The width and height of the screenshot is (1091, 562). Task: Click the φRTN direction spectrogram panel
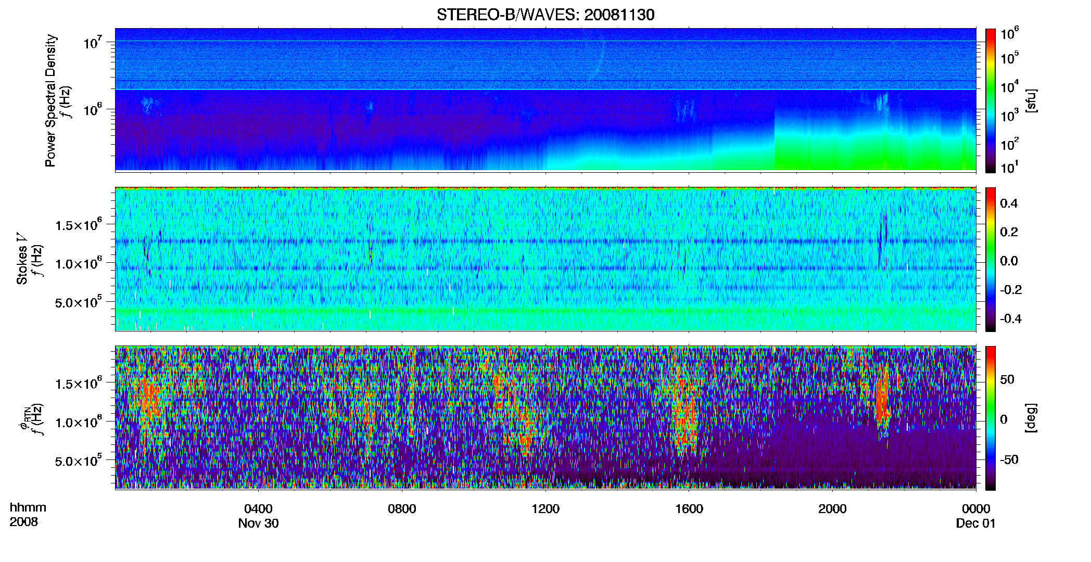545,417
